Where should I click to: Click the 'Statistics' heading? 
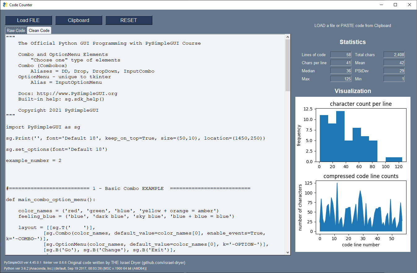click(x=353, y=42)
